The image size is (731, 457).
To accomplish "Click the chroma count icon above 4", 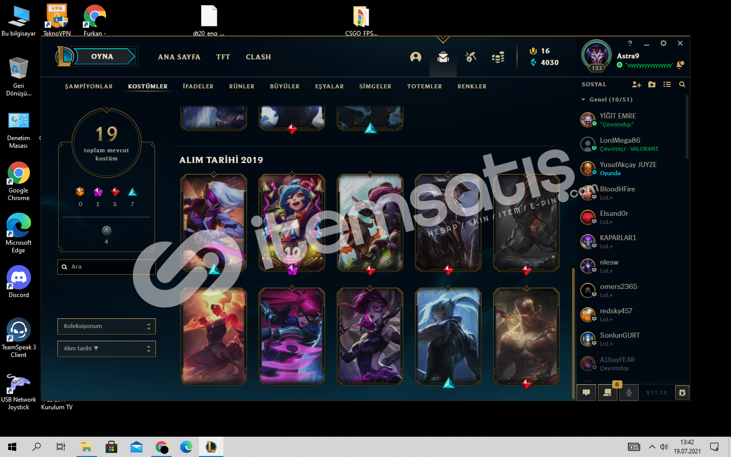I will [107, 231].
